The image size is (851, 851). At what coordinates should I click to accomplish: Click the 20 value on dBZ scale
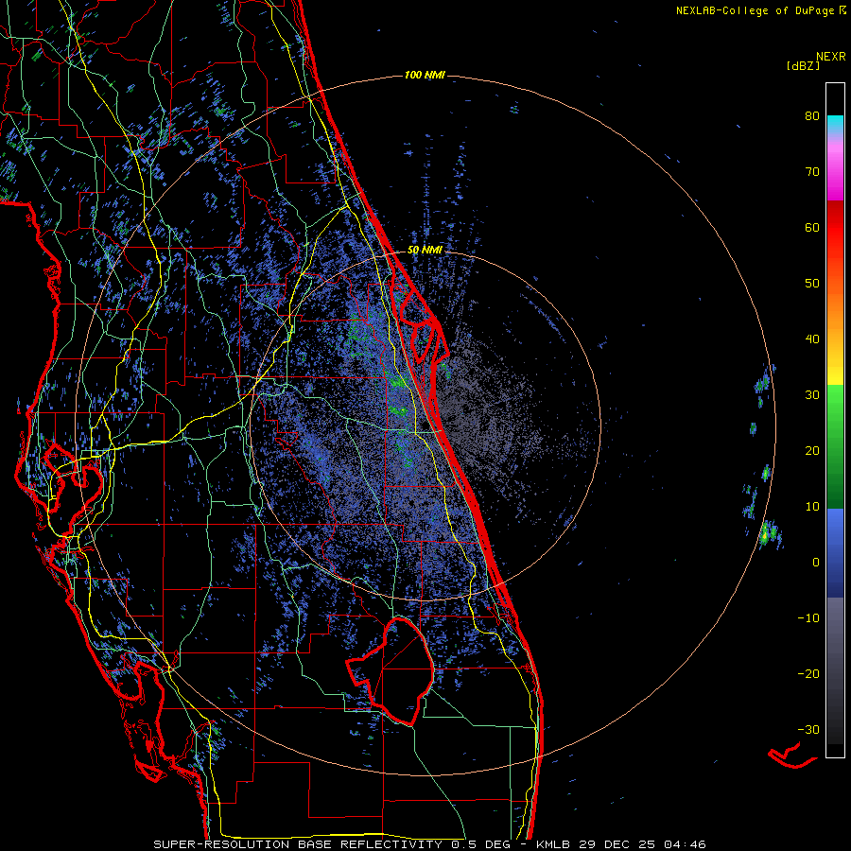tap(812, 450)
